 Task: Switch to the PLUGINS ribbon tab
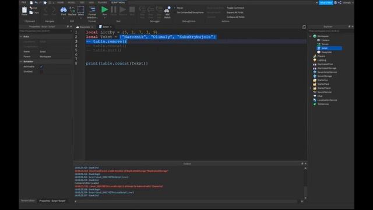coord(103,2)
